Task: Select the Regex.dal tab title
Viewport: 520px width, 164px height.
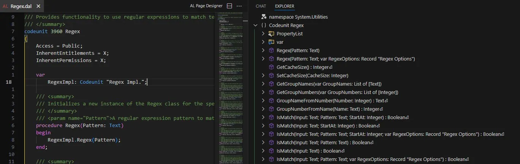Action: click(x=21, y=6)
